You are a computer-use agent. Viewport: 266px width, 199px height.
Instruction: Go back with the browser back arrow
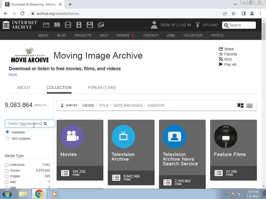6,13
